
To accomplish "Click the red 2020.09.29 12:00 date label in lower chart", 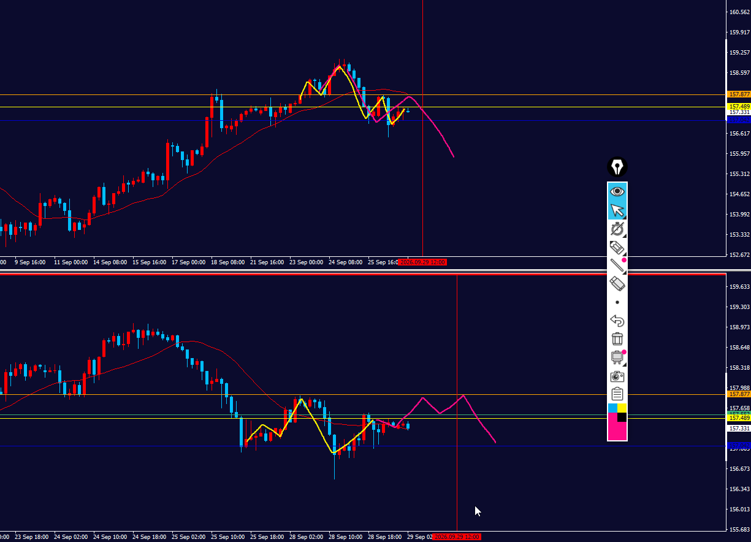I will 457,537.
